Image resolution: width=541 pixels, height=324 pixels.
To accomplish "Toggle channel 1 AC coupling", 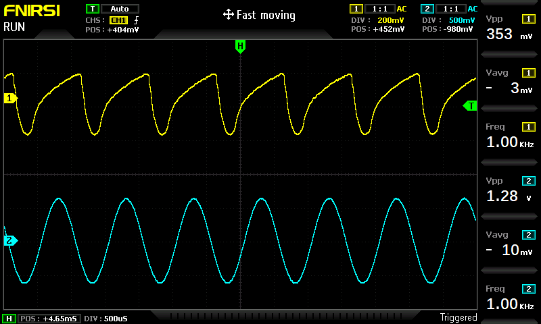I will [x=402, y=9].
